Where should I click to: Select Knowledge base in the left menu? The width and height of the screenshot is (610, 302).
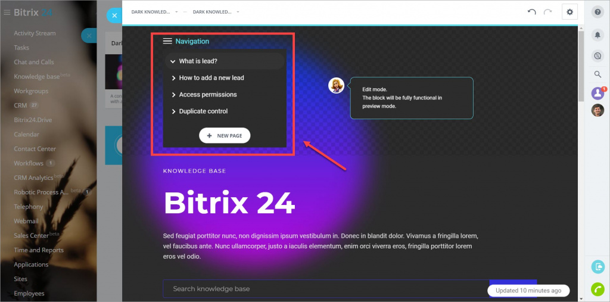[x=36, y=77]
